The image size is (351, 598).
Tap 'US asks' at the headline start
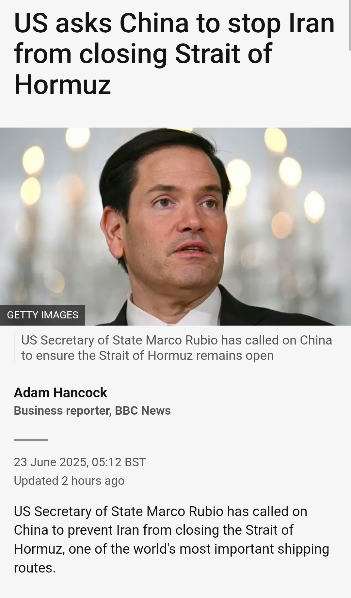coord(63,23)
